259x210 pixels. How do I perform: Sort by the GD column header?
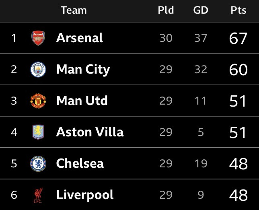point(200,10)
